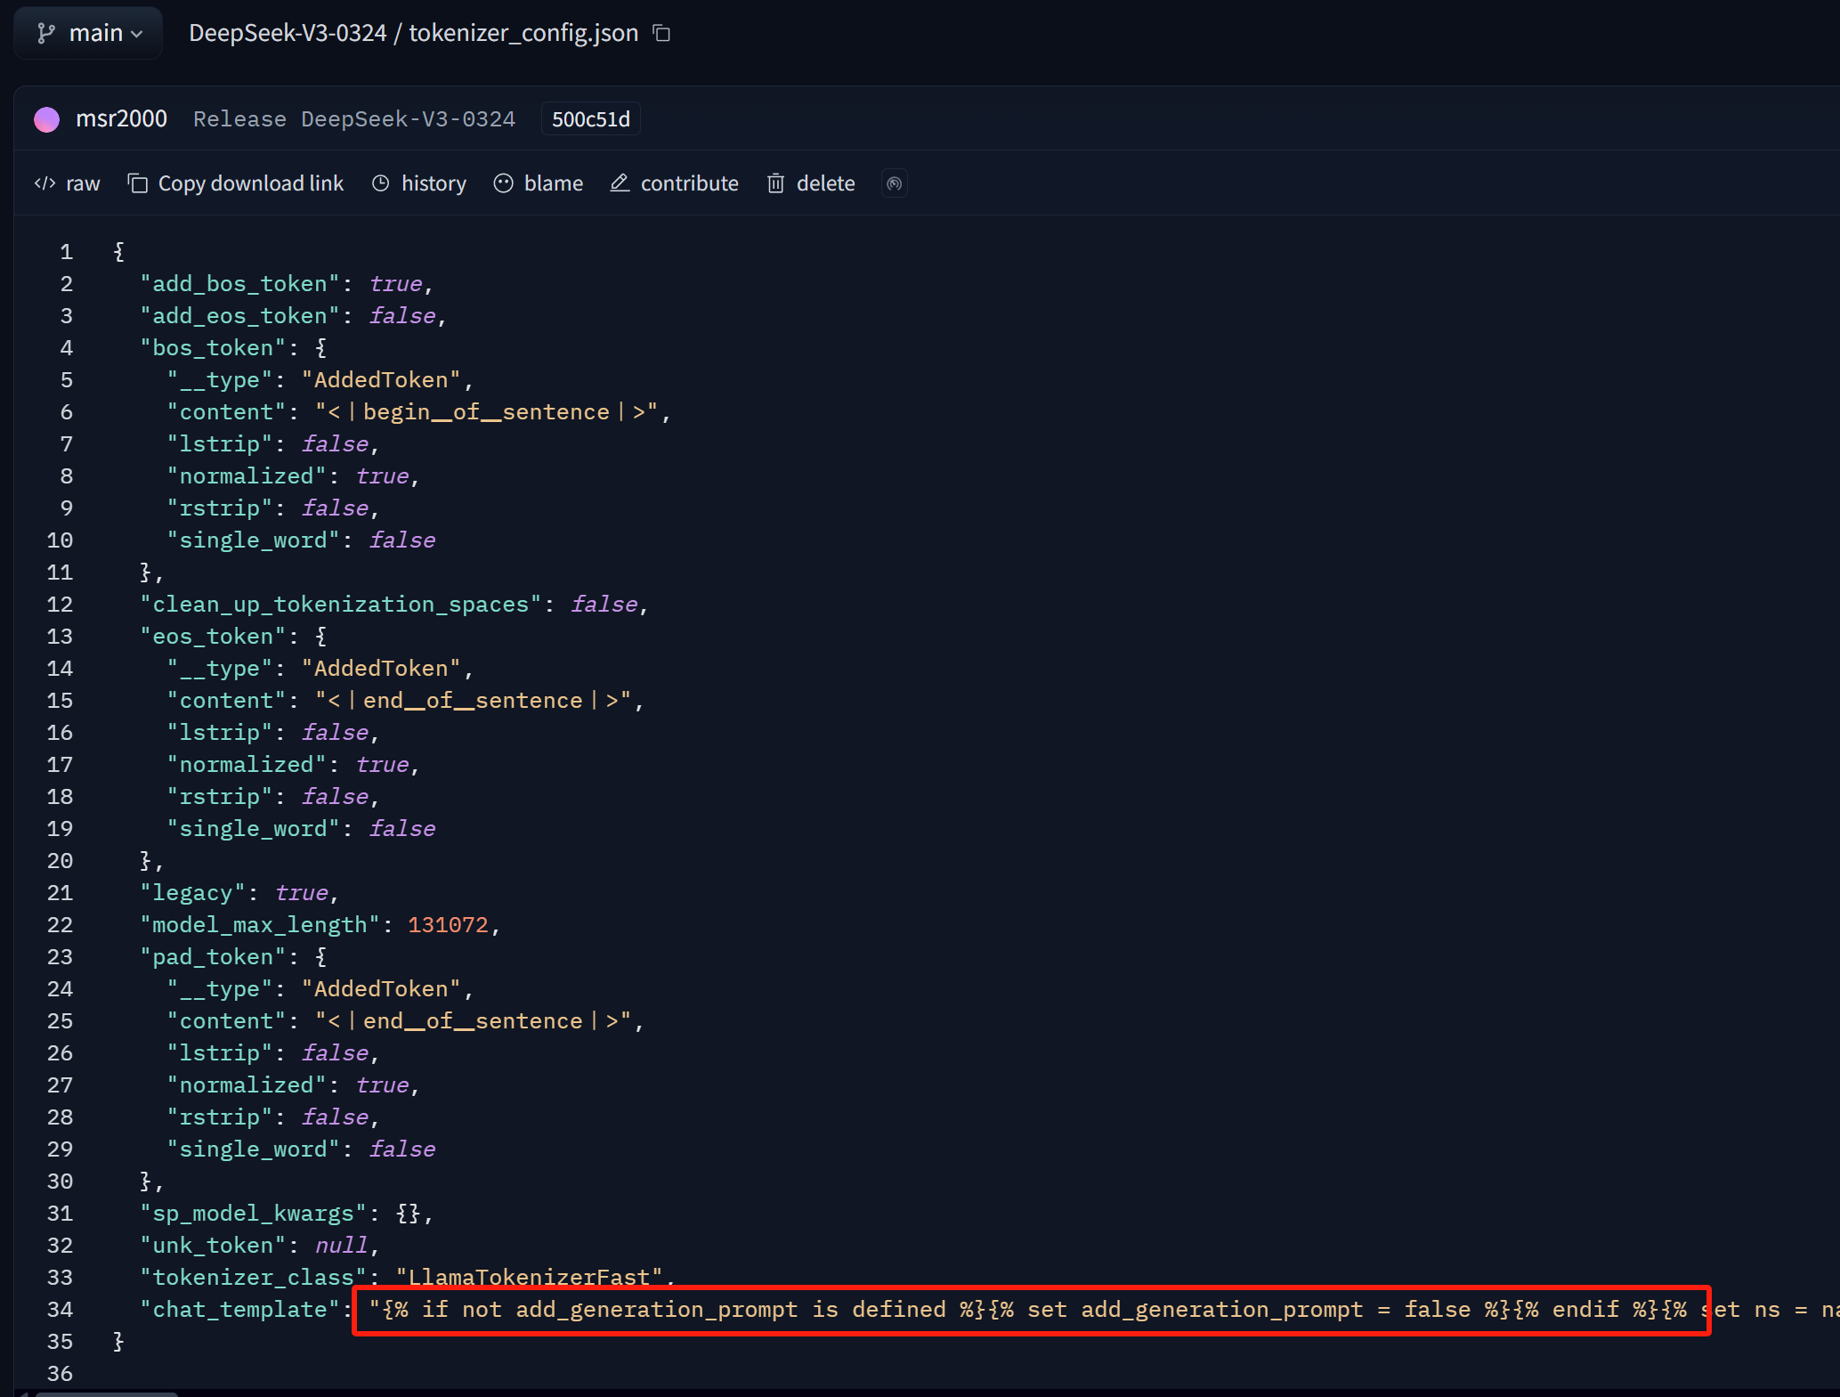
Task: Click the git branch icon
Action: 46,34
